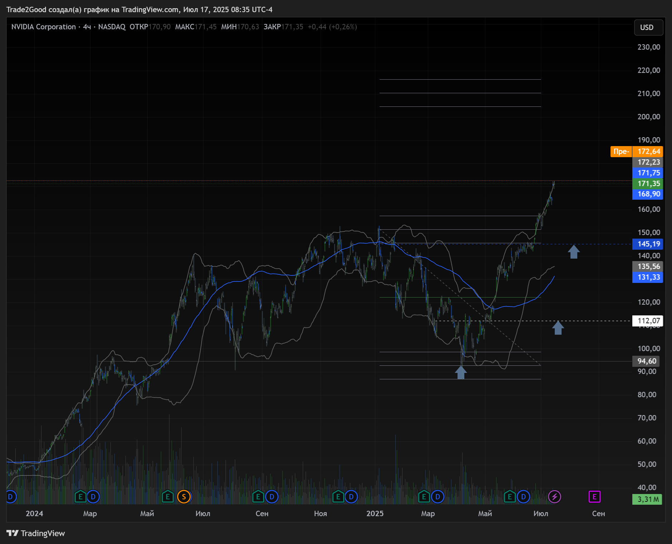Image resolution: width=672 pixels, height=544 pixels.
Task: Click the magenta upcoming earnings E icon
Action: (x=594, y=496)
